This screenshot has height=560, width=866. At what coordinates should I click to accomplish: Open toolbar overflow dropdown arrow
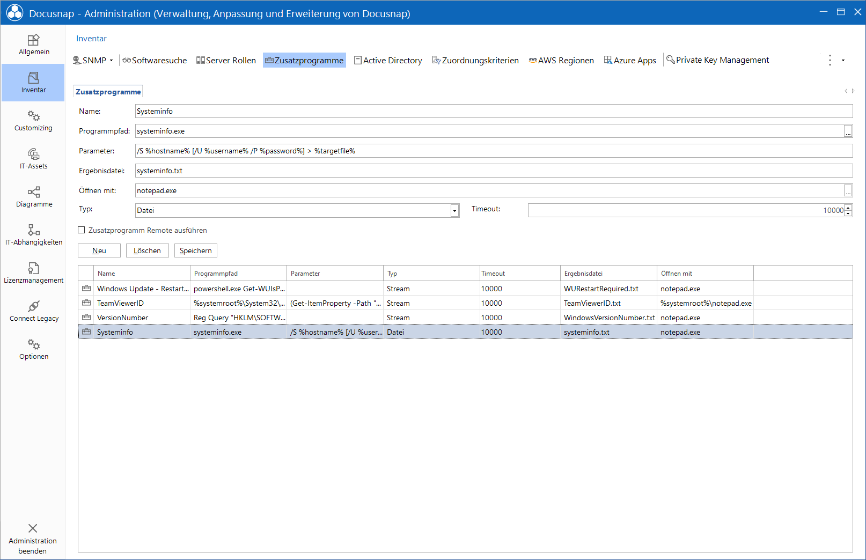843,60
